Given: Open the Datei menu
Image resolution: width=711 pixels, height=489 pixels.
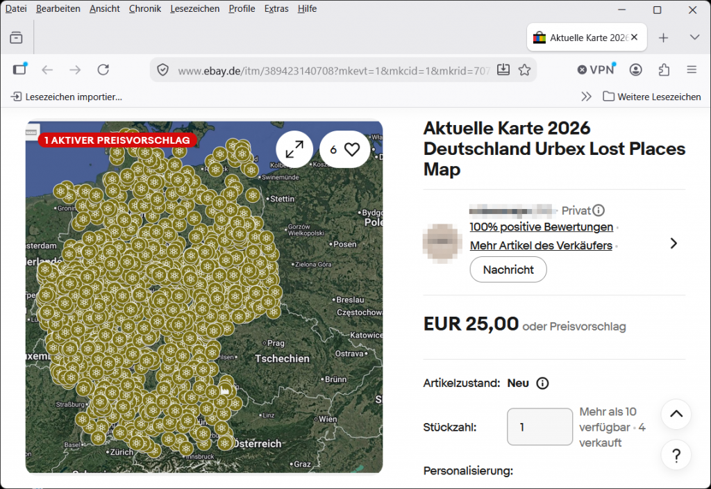Looking at the screenshot, I should [x=16, y=8].
